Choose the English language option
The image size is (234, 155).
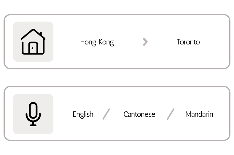click(x=83, y=114)
